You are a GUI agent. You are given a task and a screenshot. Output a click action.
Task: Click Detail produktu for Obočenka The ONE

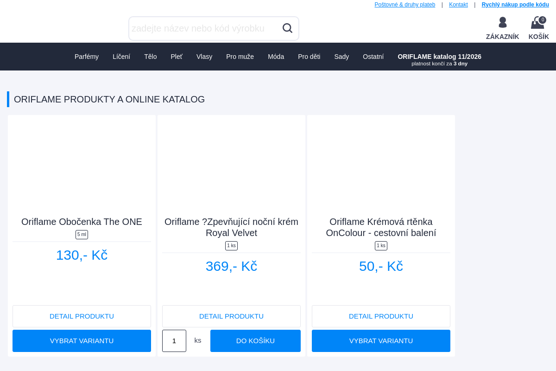82,316
